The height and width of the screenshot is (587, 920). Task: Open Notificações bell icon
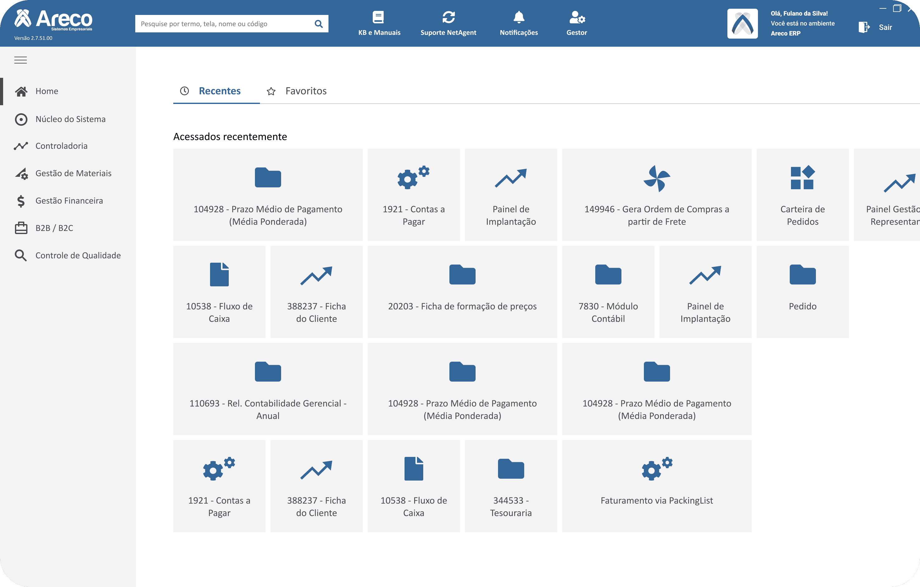point(519,17)
